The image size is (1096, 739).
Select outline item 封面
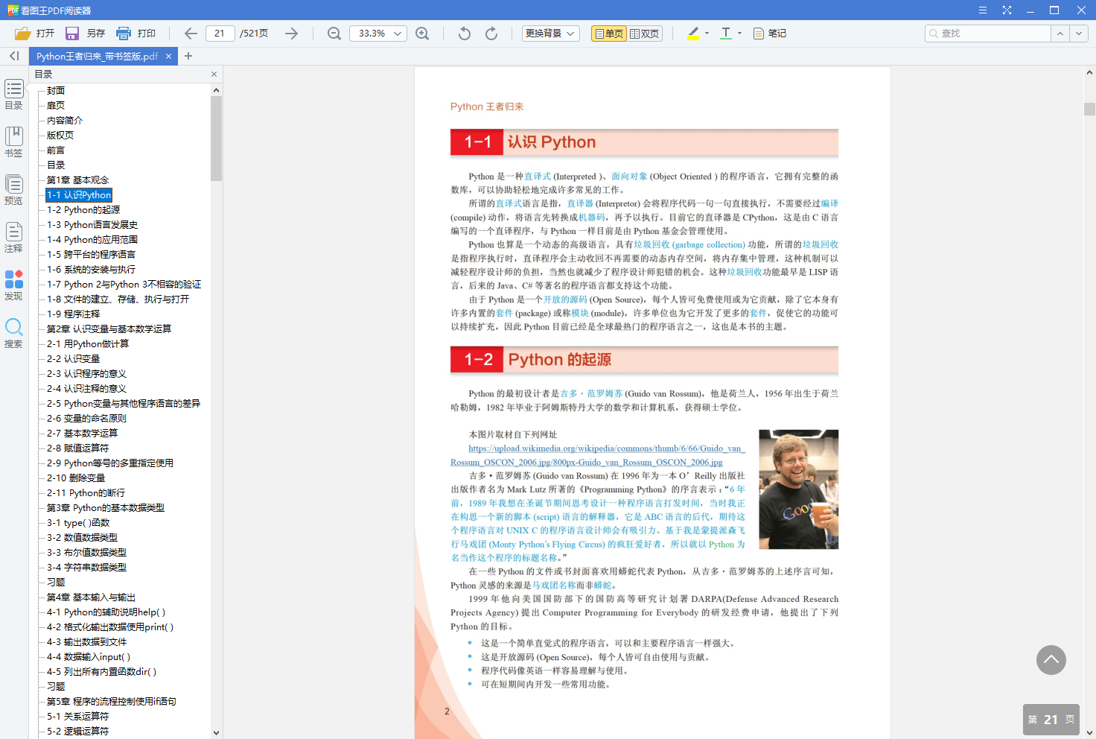click(56, 91)
